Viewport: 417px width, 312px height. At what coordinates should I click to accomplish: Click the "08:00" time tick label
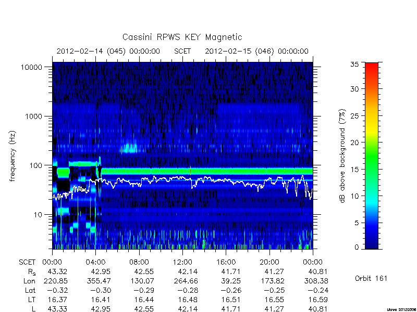(x=139, y=263)
